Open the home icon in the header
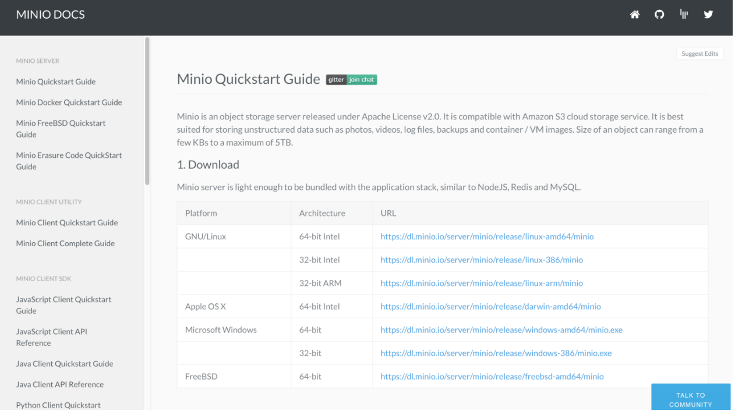This screenshot has height=418, width=735. tap(634, 14)
